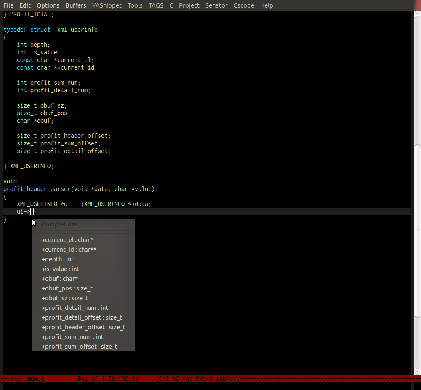
Task: Open the TAGS menu
Action: coord(156,5)
